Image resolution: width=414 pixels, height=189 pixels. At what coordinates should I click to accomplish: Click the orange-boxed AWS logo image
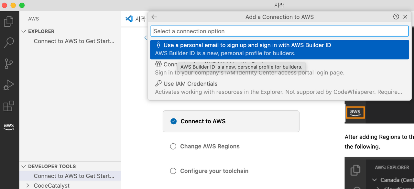355,113
